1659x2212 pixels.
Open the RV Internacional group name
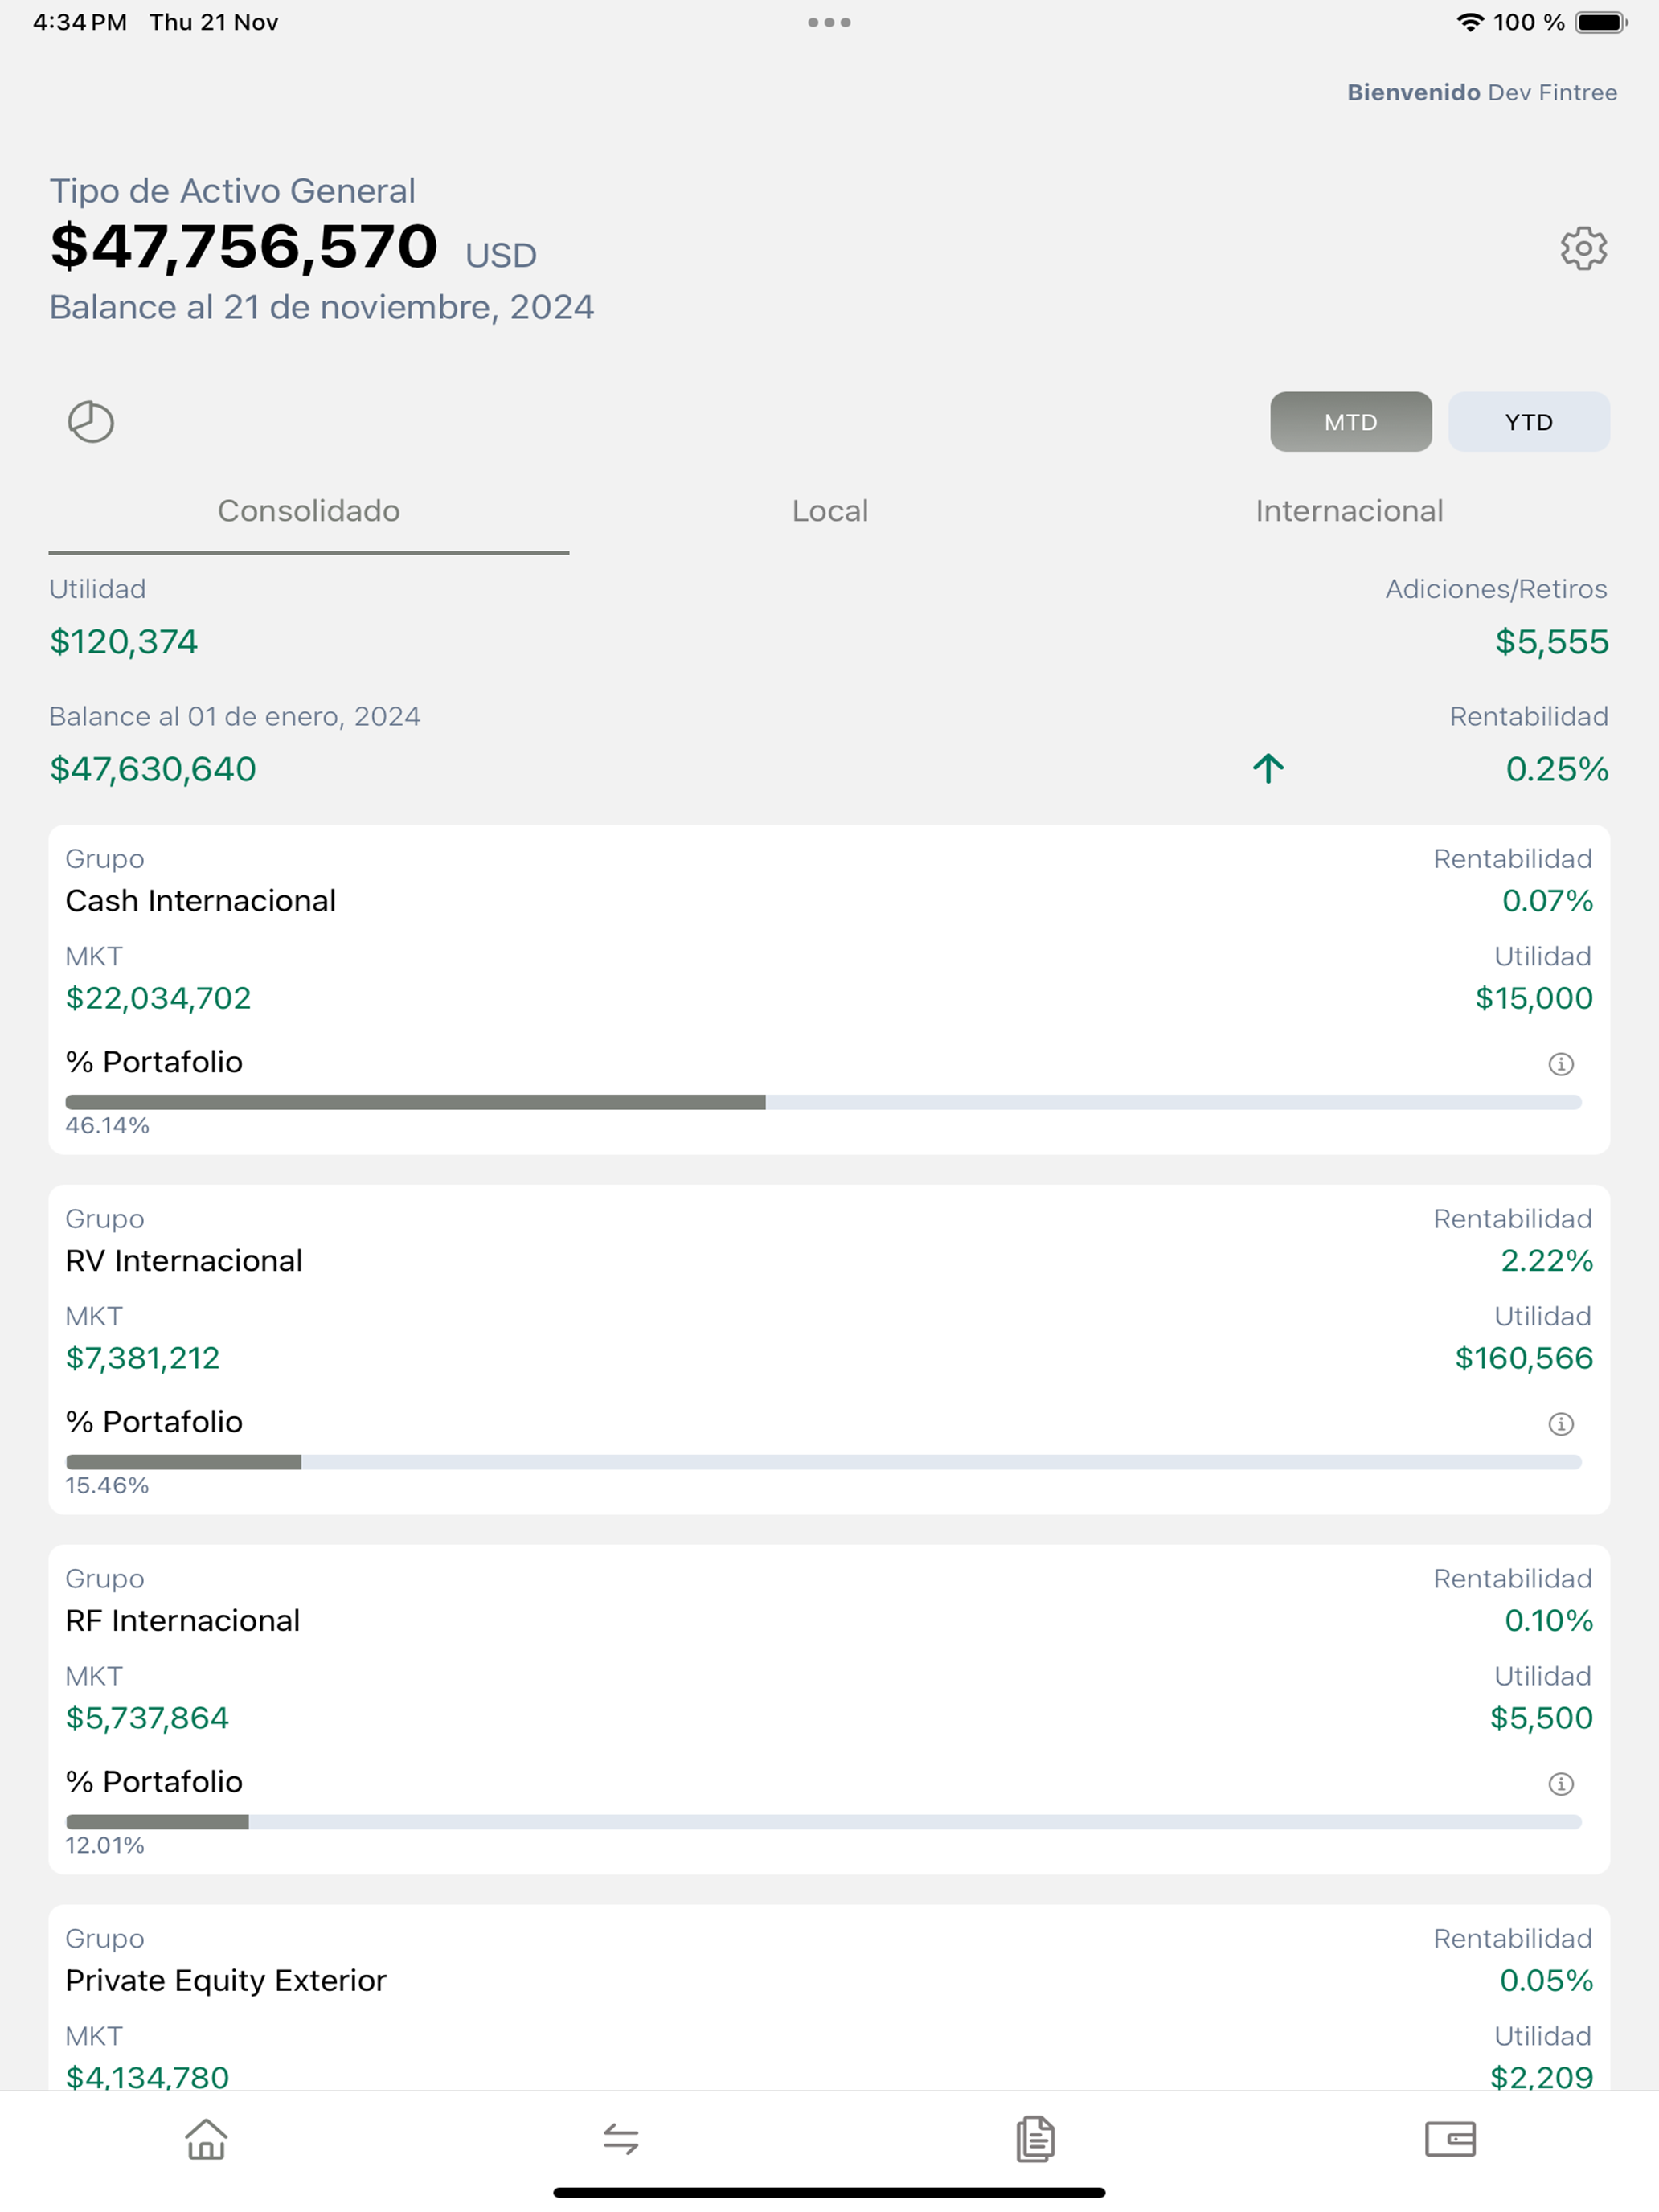(184, 1261)
